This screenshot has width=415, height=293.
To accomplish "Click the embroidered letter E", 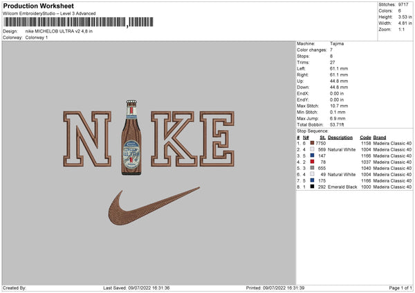I will click(217, 139).
